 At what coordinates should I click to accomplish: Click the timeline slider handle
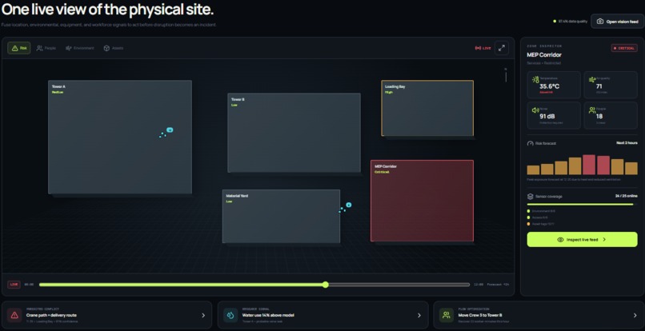coord(326,285)
